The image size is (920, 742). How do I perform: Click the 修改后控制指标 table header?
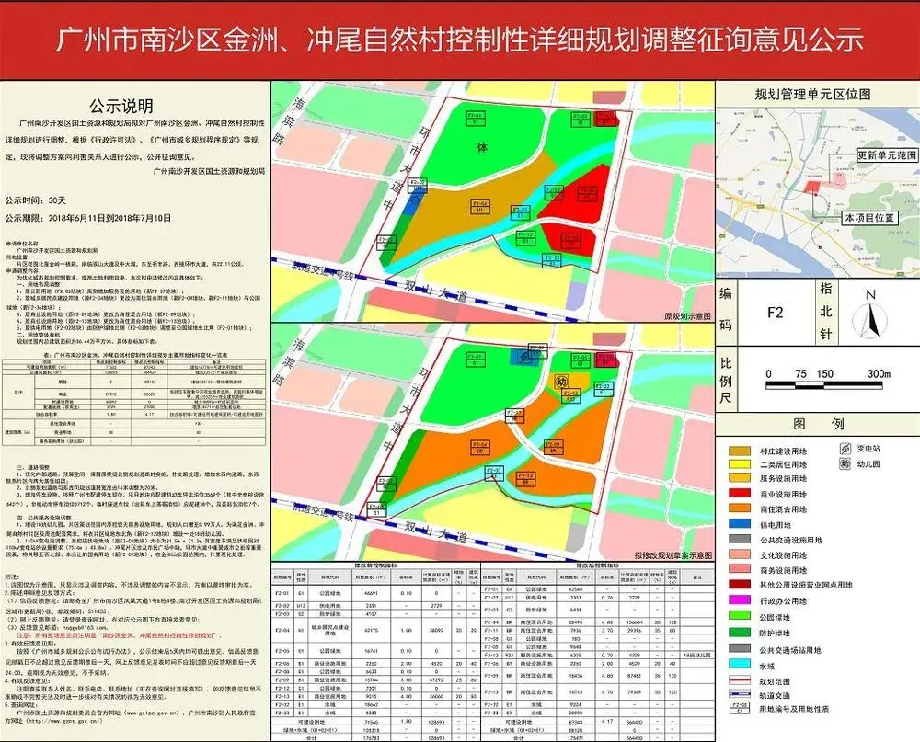(597, 566)
